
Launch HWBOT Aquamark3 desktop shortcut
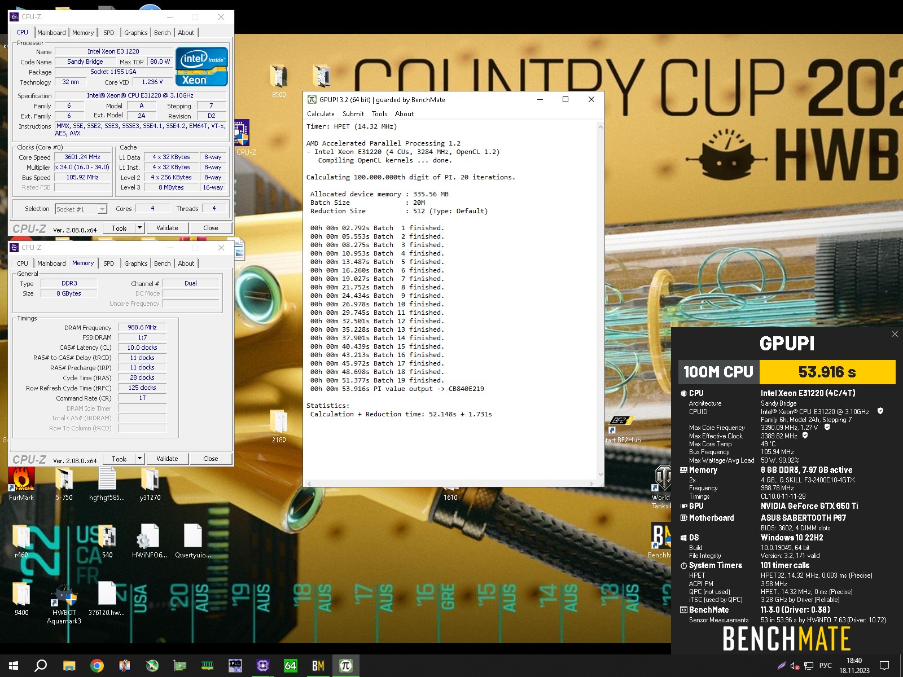(64, 604)
